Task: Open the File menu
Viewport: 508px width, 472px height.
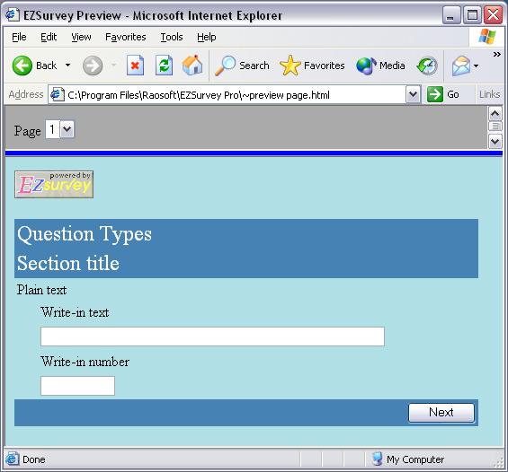Action: pyautogui.click(x=19, y=37)
